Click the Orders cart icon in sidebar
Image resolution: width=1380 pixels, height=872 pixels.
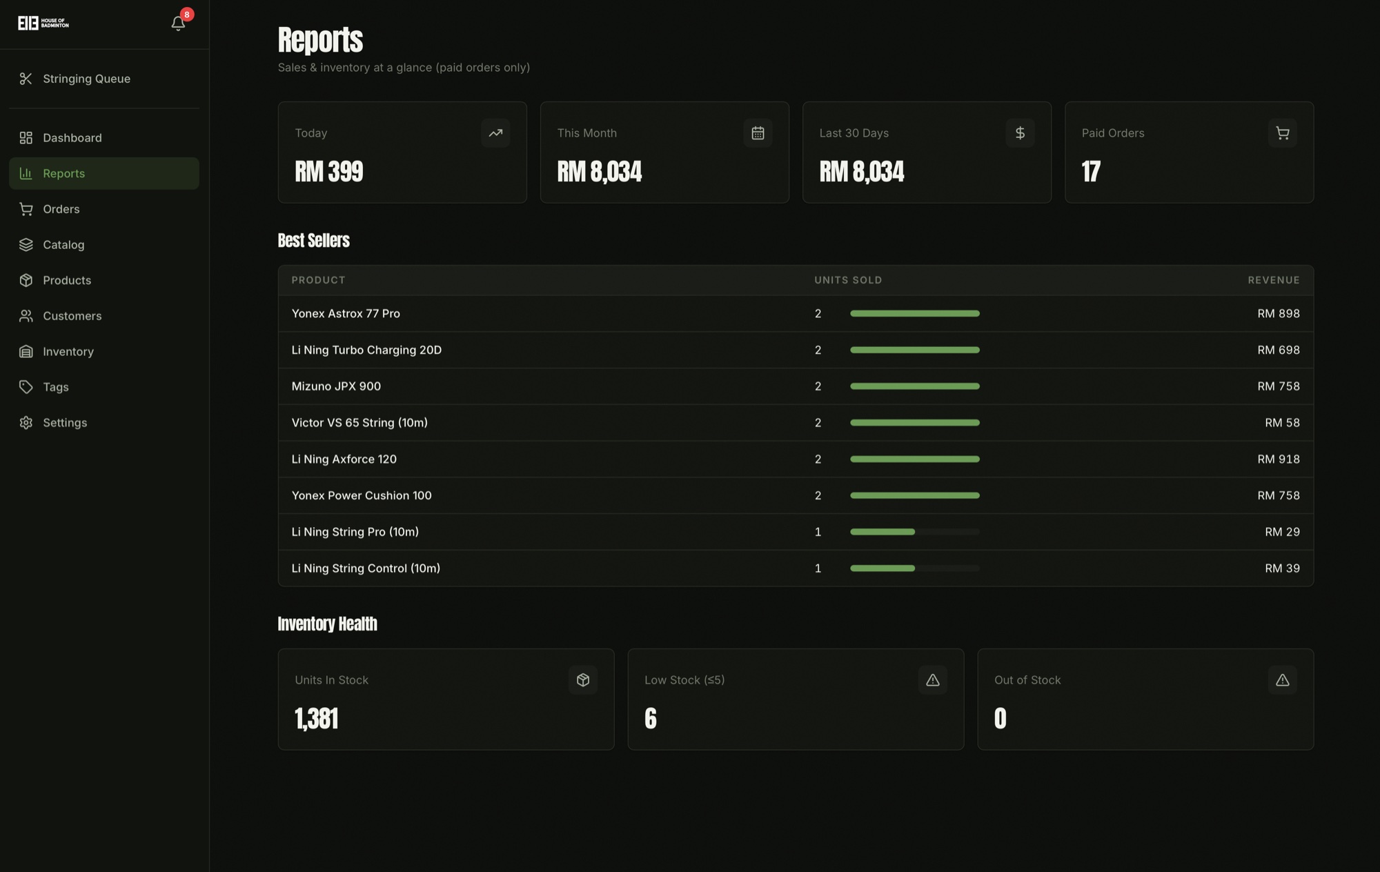26,209
